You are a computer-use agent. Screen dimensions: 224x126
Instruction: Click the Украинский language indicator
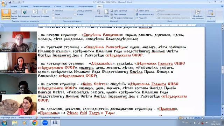[50, 118]
